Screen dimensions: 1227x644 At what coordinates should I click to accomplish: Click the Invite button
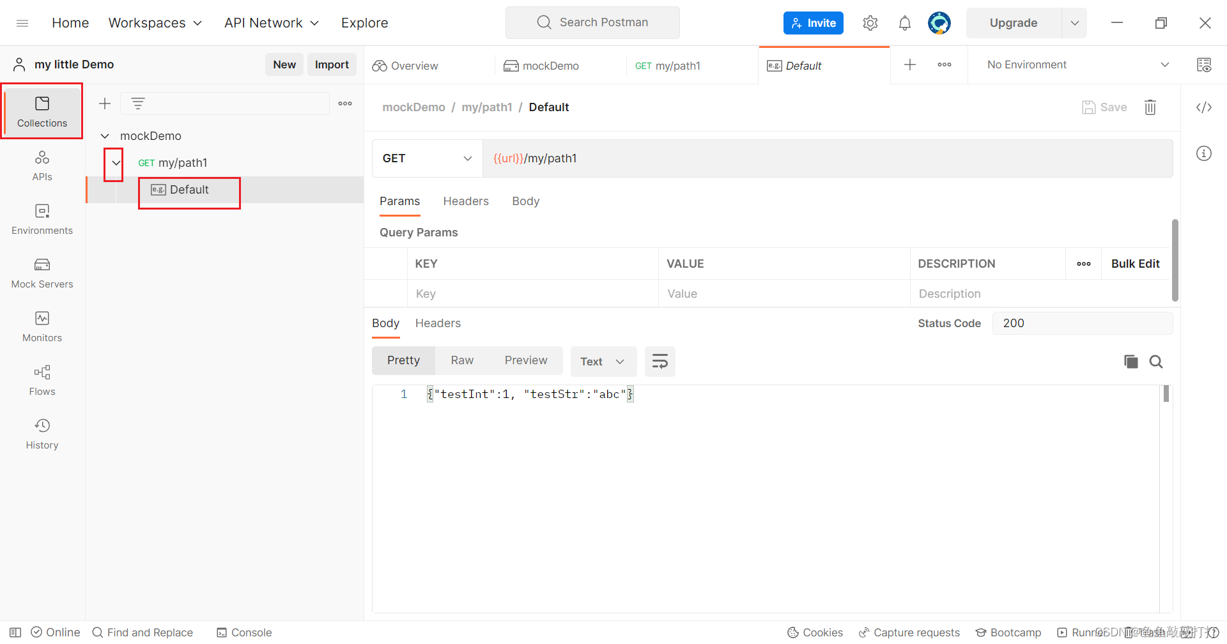[814, 23]
